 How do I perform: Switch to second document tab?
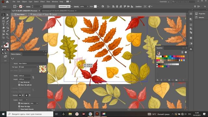tap(58, 11)
